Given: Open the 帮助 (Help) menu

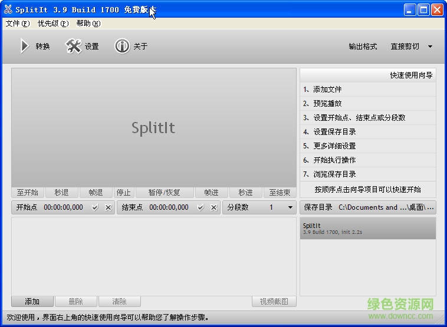Looking at the screenshot, I should [88, 24].
